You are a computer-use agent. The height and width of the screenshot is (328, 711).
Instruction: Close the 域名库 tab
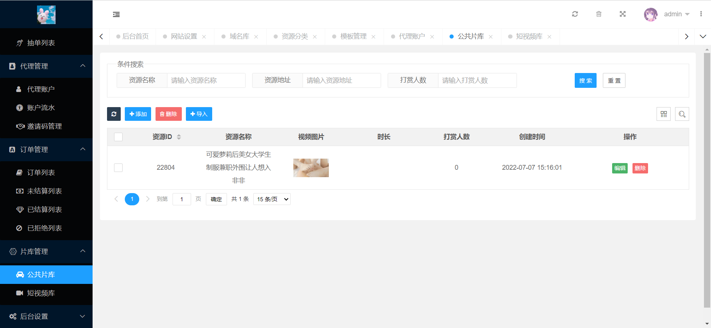click(256, 37)
